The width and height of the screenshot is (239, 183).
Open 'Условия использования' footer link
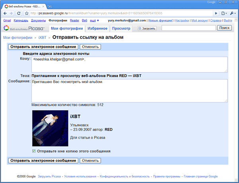80,177
